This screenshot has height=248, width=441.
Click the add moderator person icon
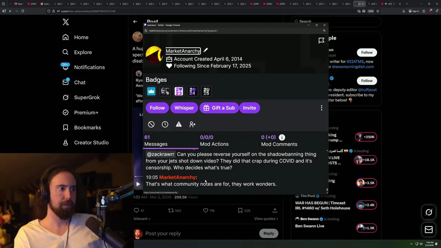[193, 124]
